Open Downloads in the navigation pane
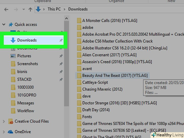This screenshot has height=138, width=184. coord(34,40)
